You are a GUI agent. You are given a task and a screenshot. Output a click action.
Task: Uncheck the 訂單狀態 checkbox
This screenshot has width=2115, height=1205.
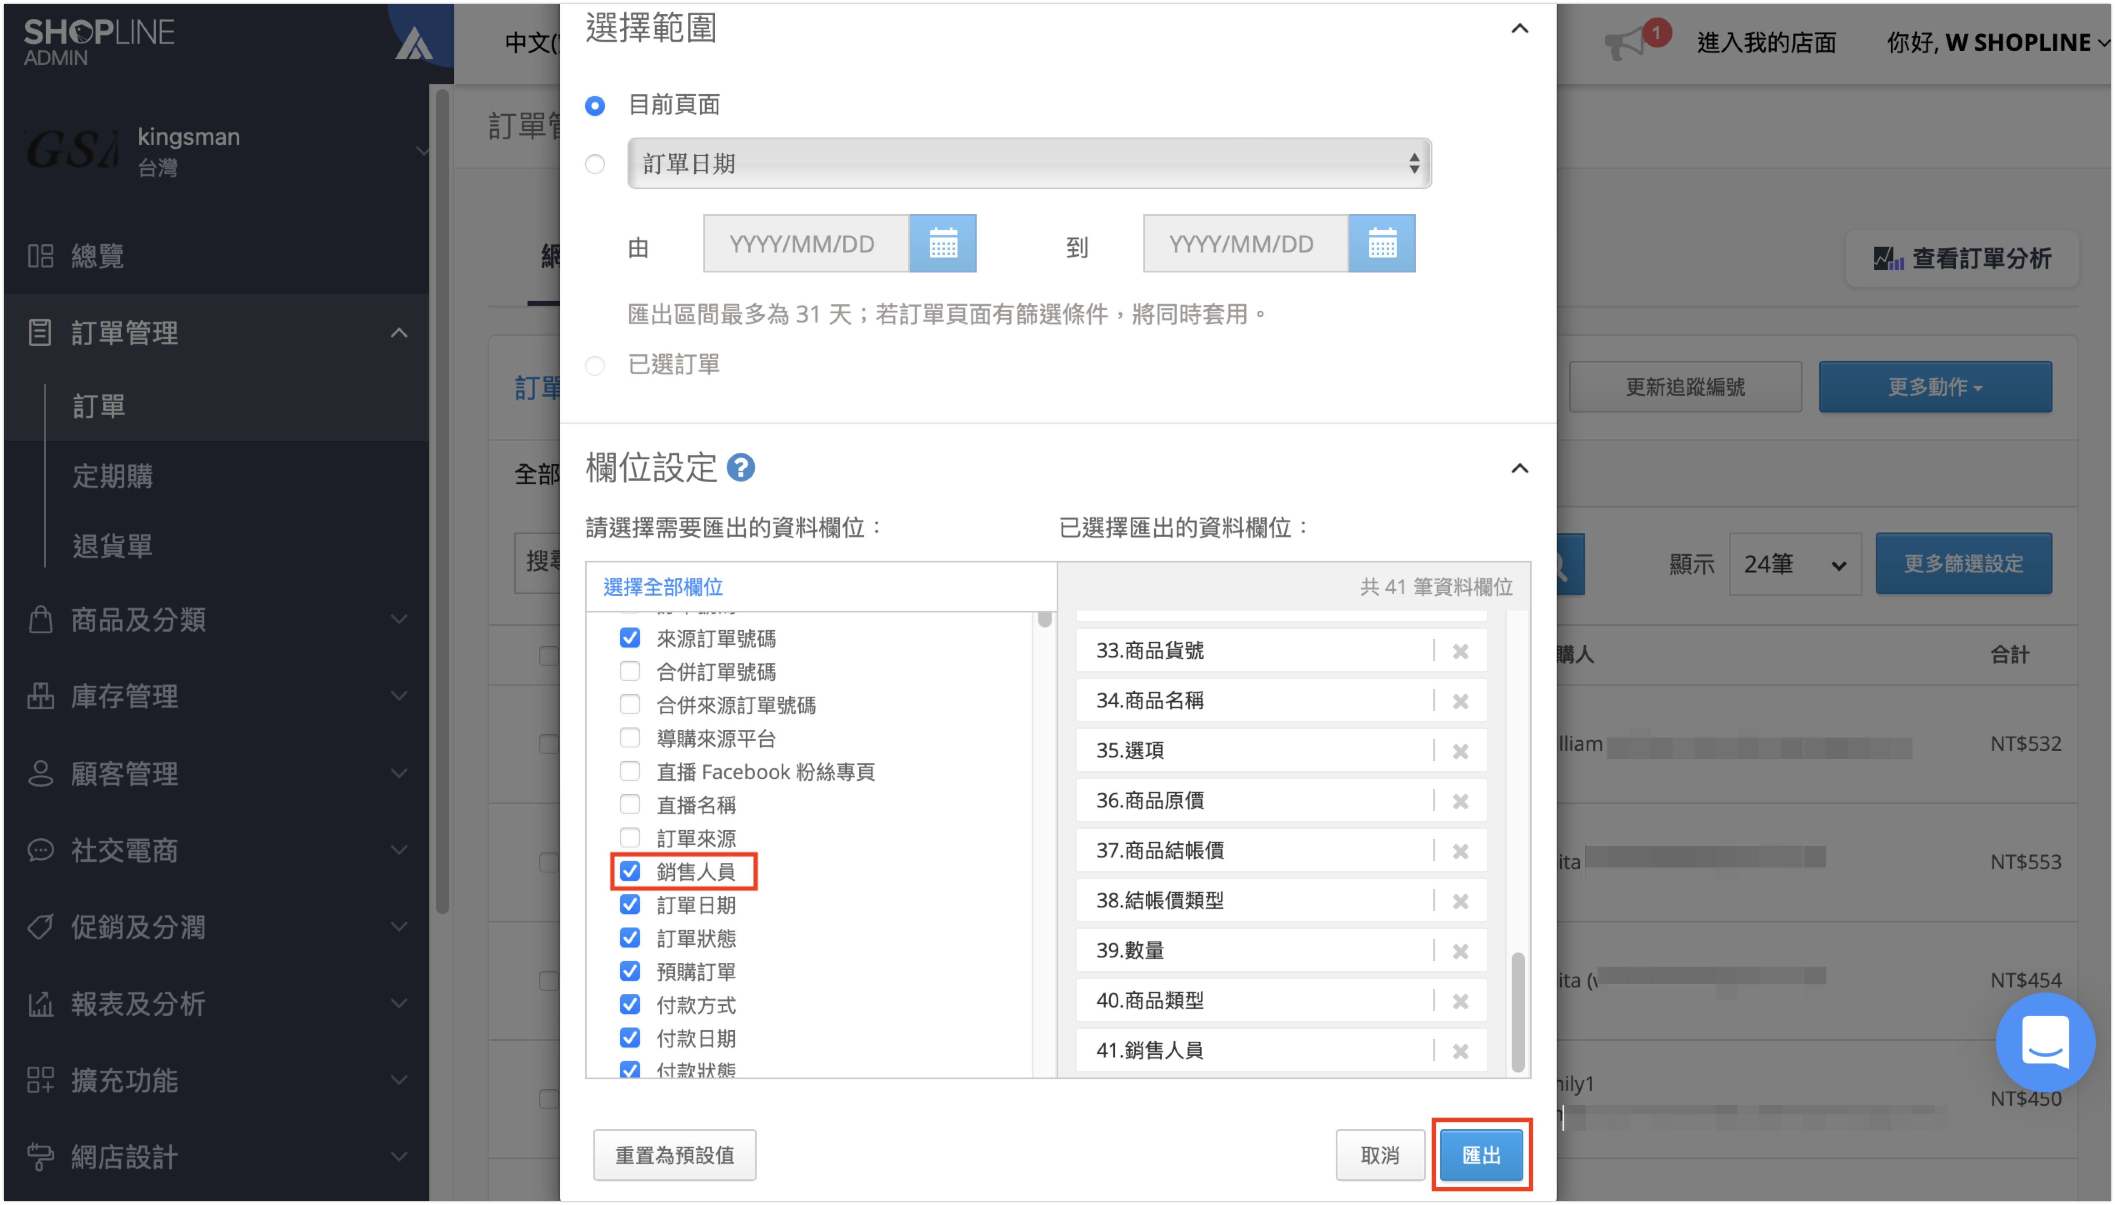630,937
